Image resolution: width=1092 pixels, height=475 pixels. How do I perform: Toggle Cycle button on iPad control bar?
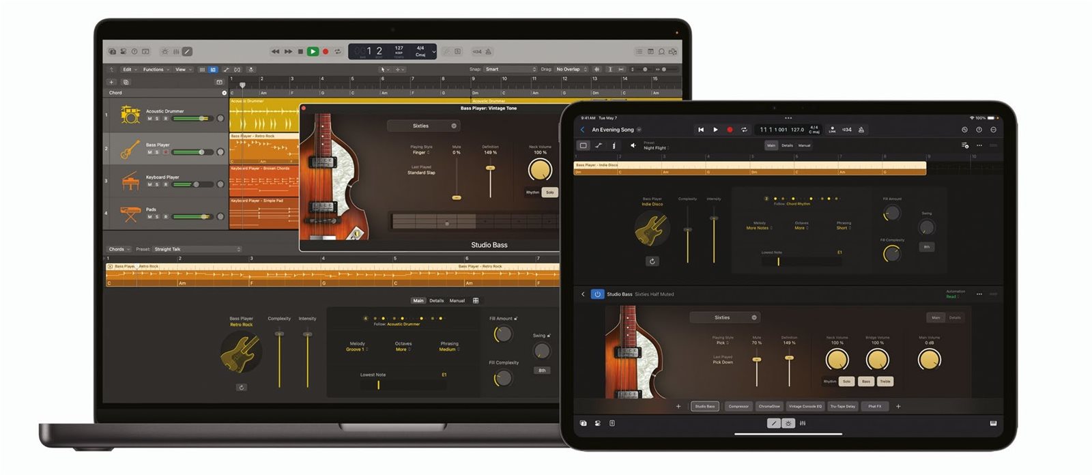(x=745, y=130)
